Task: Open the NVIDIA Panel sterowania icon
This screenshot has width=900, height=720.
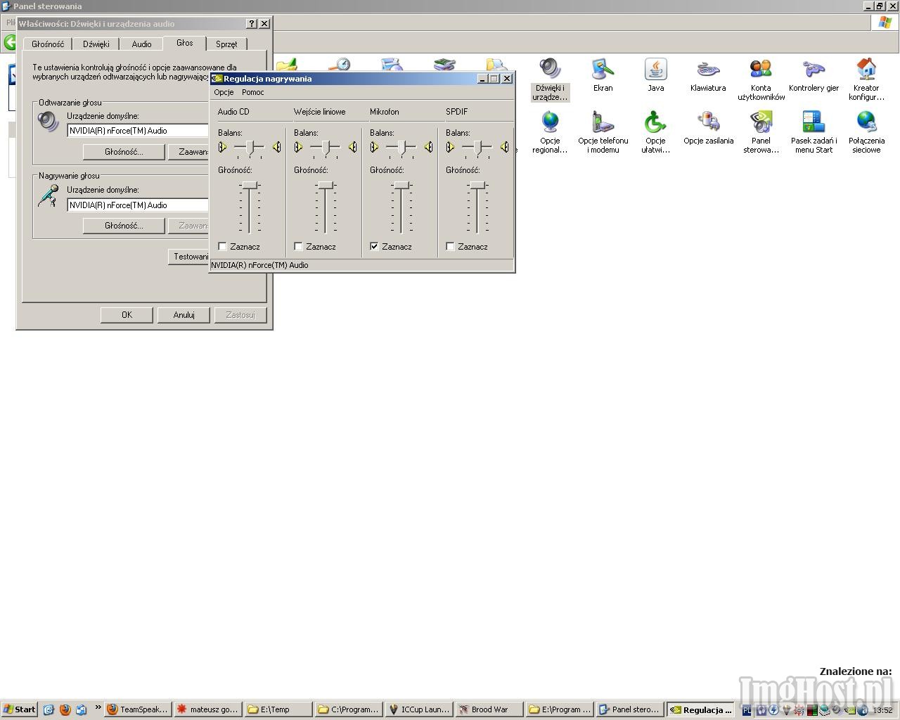Action: point(761,122)
